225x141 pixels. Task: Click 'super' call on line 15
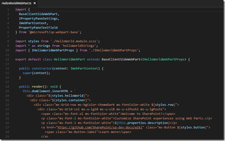27,73
